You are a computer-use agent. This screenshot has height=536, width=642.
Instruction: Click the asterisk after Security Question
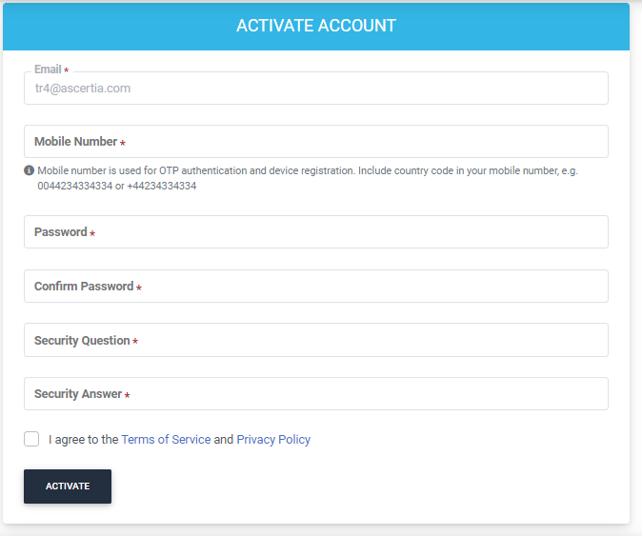(x=135, y=341)
